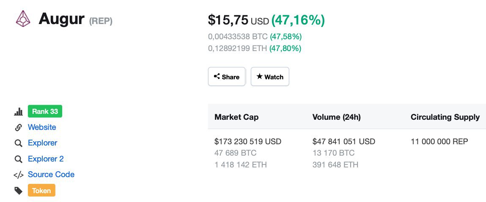This screenshot has height=202, width=486.
Task: Click the magnifier icon next to Explorer 2
Action: pos(18,159)
